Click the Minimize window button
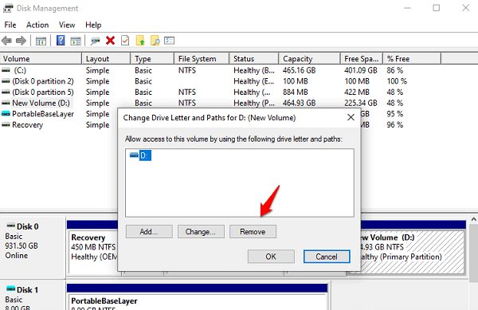 coord(408,8)
